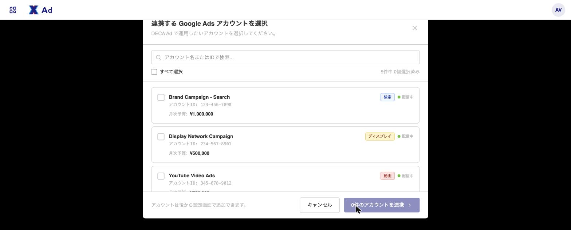Open the AV user avatar

coord(558,10)
